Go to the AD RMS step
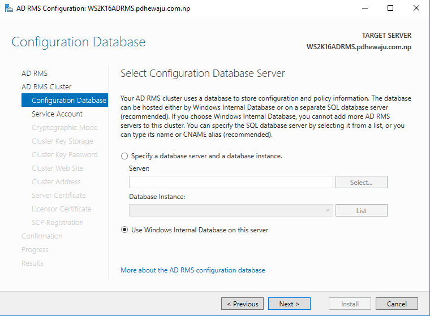 pyautogui.click(x=35, y=73)
